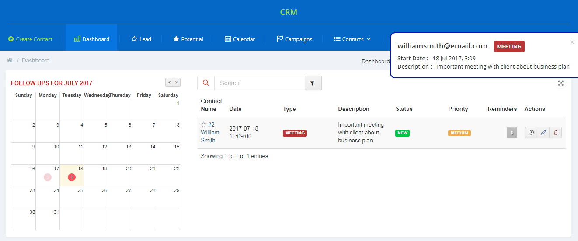This screenshot has width=578, height=241.
Task: Star the William Smith contact row
Action: tap(204, 124)
